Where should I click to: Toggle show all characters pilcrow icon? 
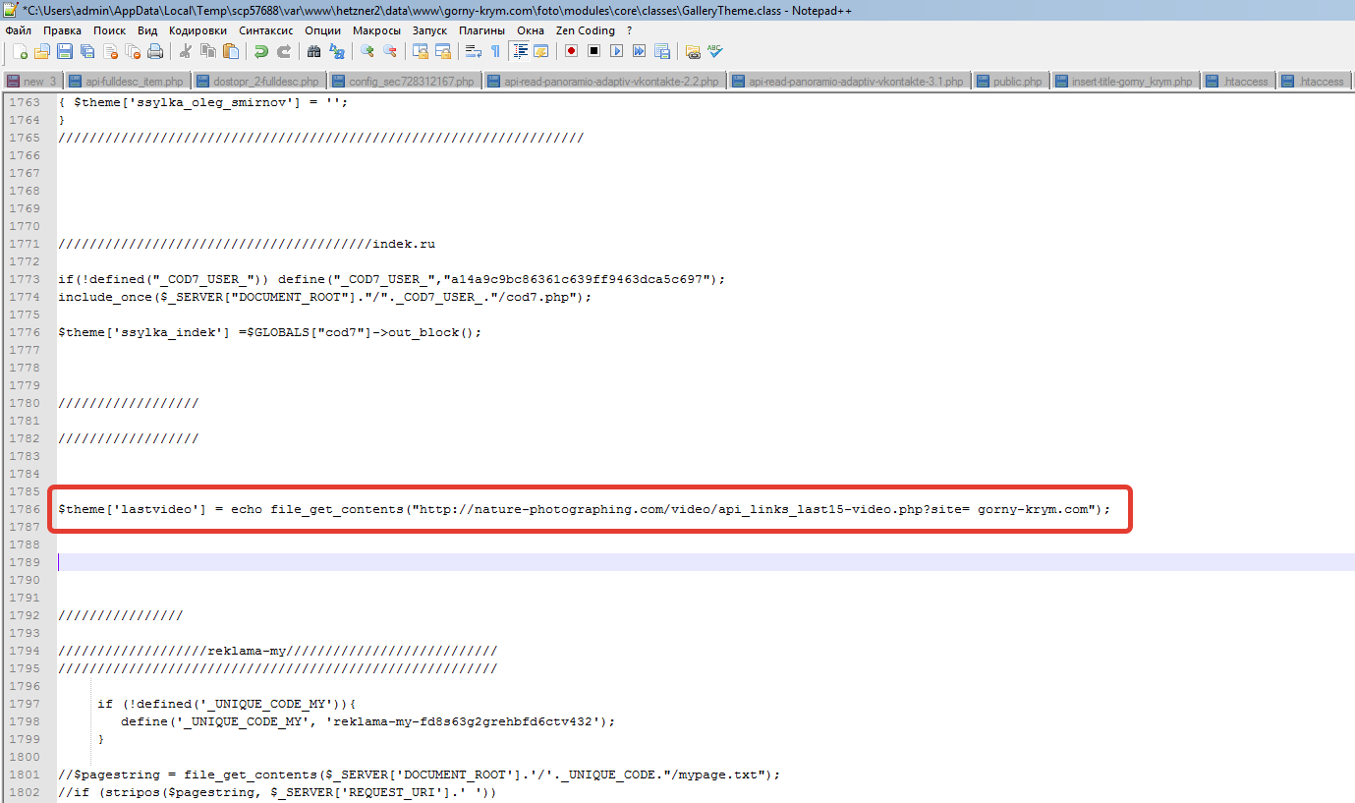tap(495, 51)
